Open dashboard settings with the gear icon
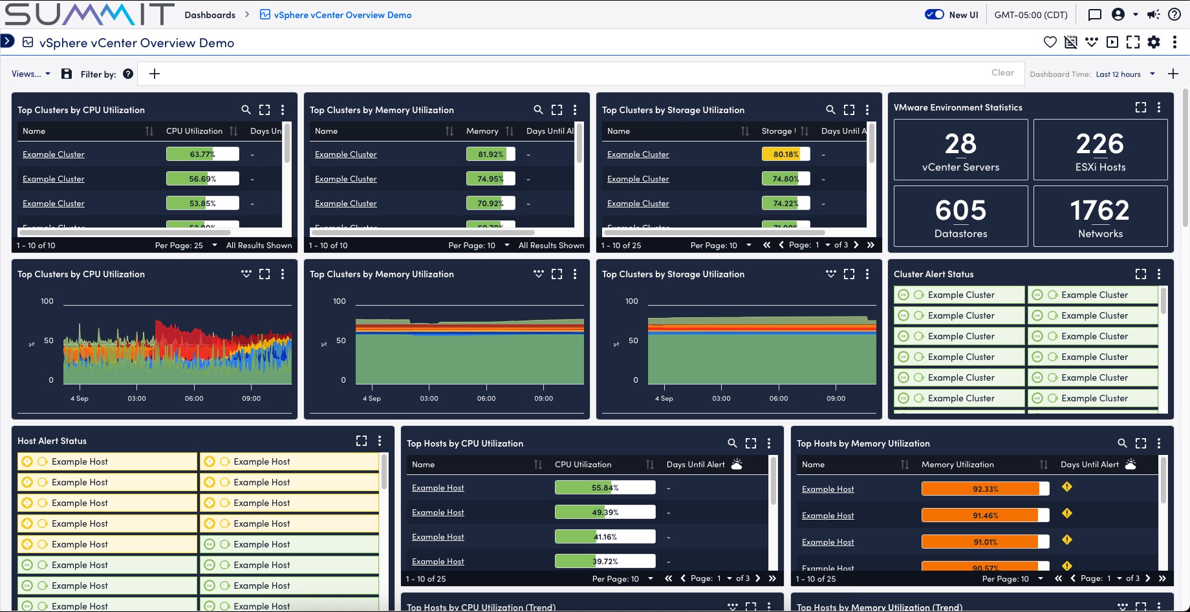This screenshot has height=612, width=1190. [x=1154, y=42]
